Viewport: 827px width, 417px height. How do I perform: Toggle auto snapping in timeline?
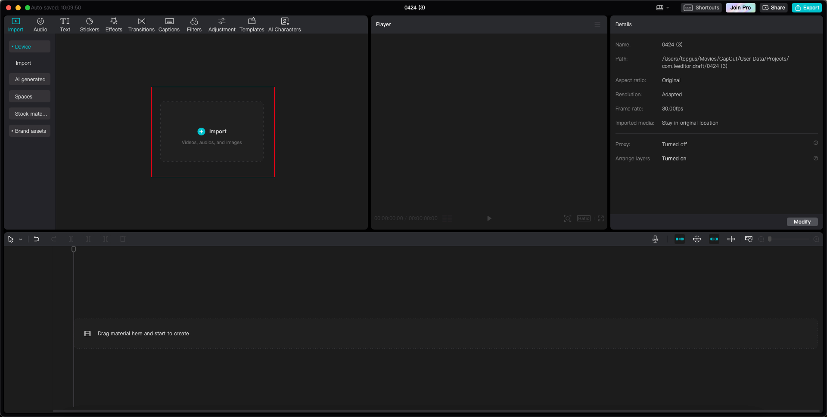(x=697, y=239)
